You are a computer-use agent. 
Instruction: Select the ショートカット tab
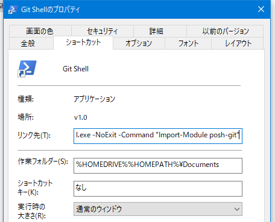(83, 42)
